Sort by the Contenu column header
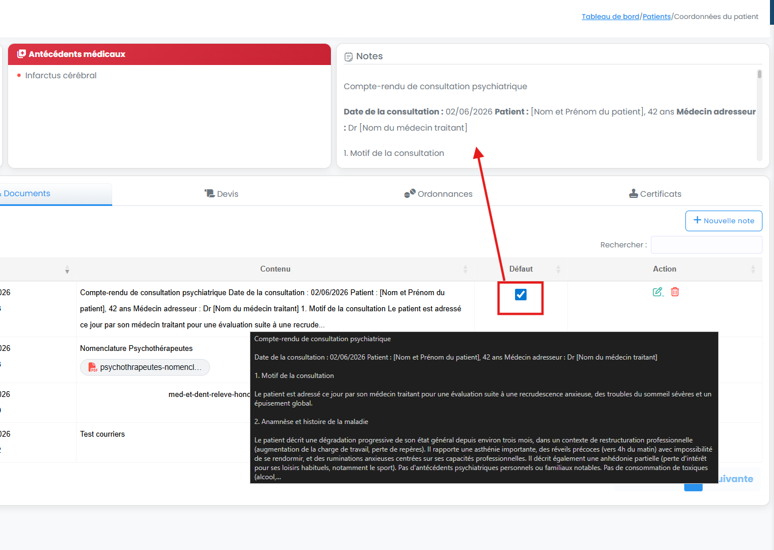 (x=275, y=269)
